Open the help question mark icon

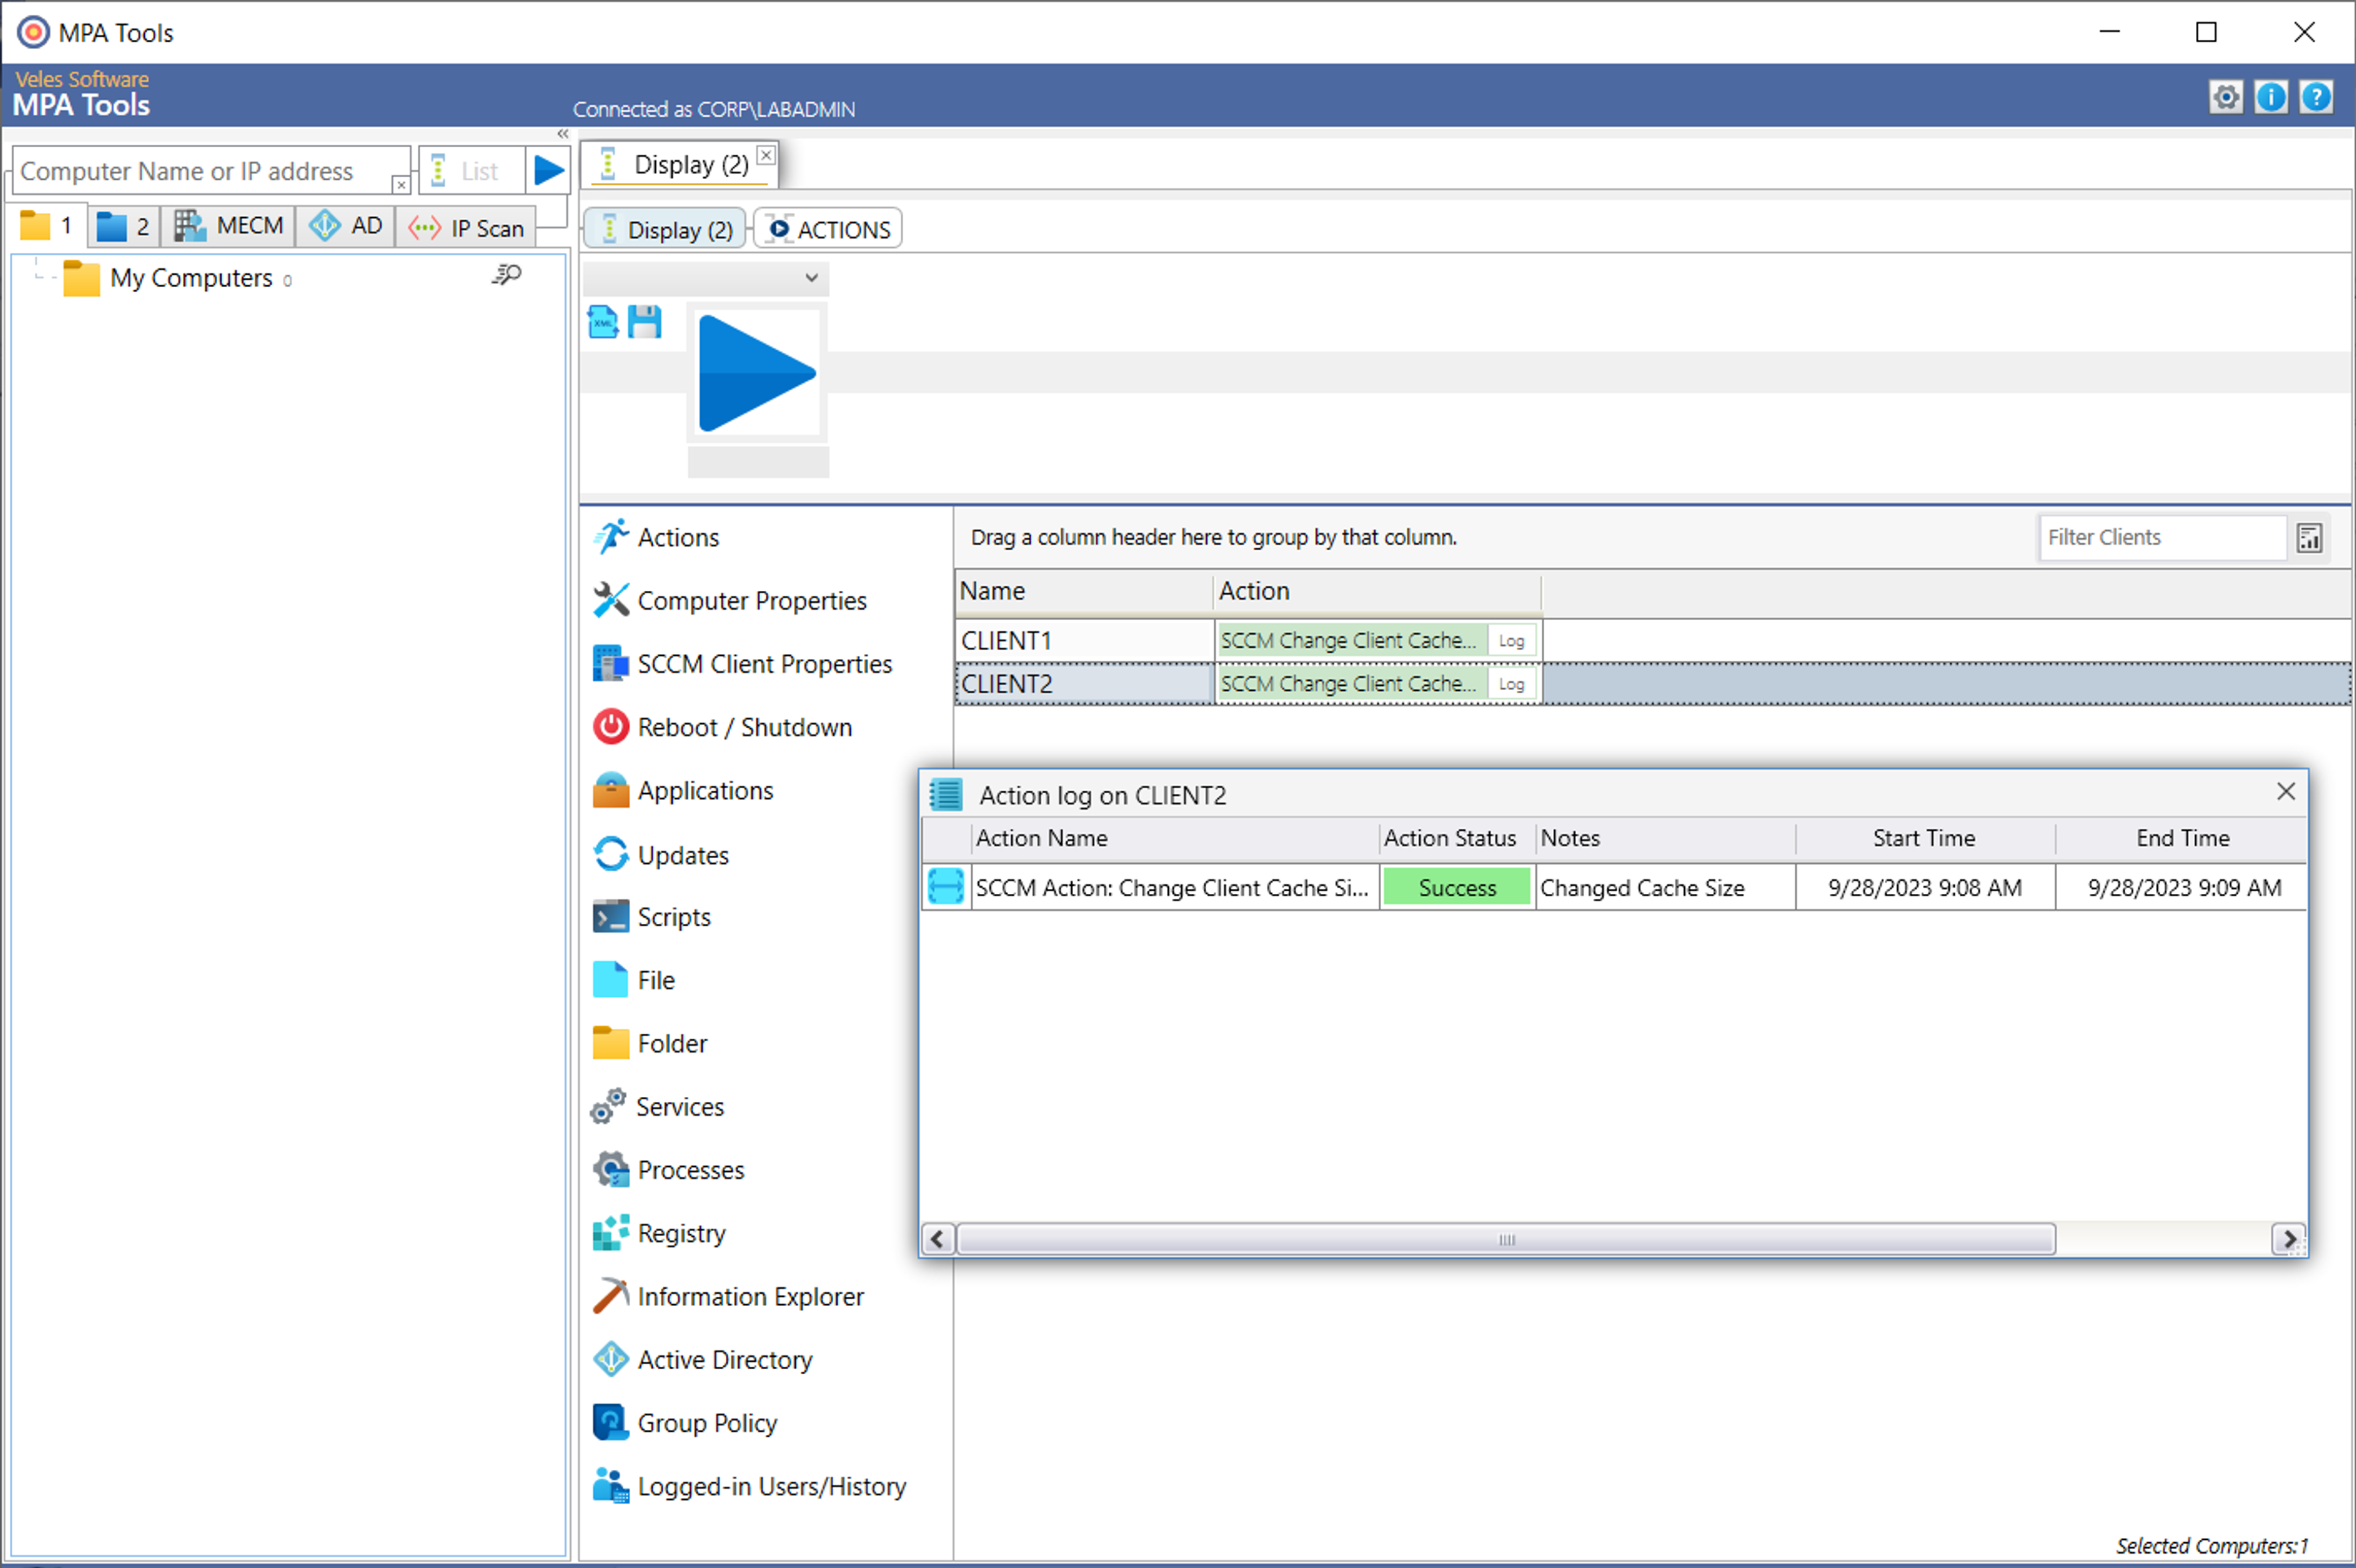pos(2315,97)
